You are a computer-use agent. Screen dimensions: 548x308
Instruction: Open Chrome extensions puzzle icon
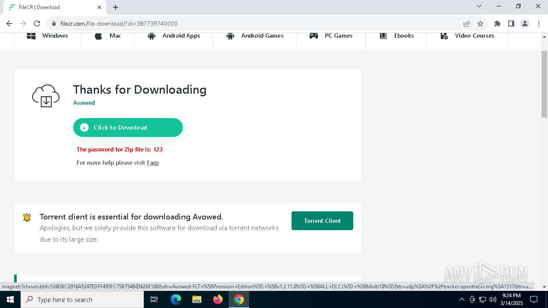pos(497,24)
